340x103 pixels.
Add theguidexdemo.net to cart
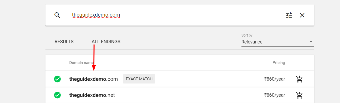coord(299,95)
